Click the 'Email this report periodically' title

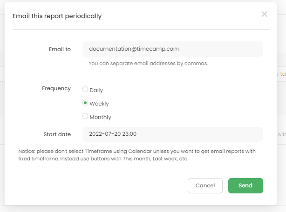(x=57, y=16)
